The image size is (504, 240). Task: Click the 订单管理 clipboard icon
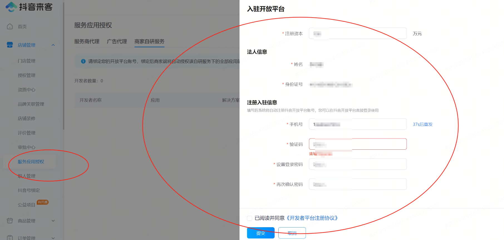coord(10,237)
